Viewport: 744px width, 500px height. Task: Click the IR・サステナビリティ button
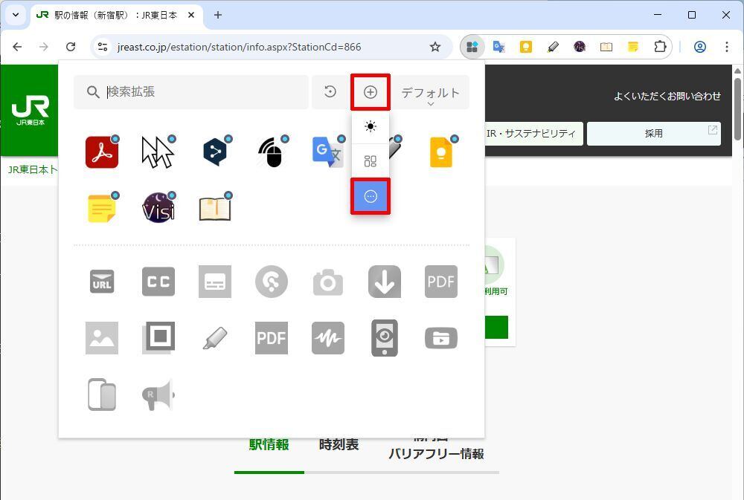pos(532,134)
